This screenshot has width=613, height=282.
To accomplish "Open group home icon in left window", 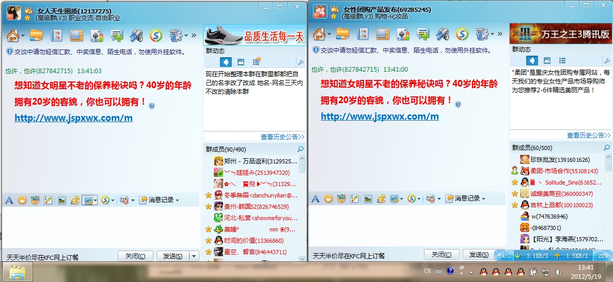I will (13, 36).
